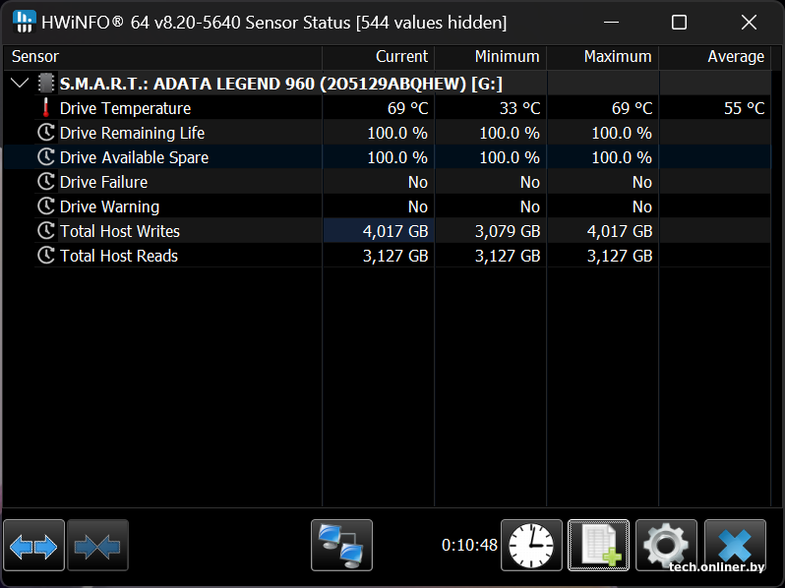Click current 100.0 % Drive Remaining Life value
Image resolution: width=785 pixels, height=588 pixels.
tap(397, 133)
